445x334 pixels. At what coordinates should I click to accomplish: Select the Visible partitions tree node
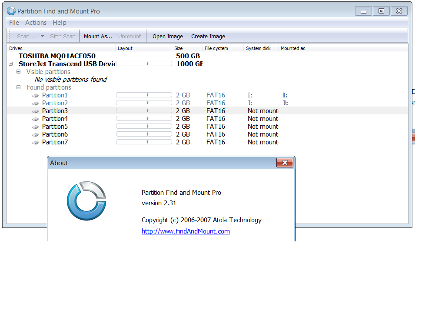coord(48,72)
